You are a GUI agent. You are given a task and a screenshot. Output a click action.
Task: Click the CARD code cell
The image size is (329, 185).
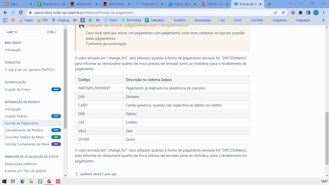[99, 105]
